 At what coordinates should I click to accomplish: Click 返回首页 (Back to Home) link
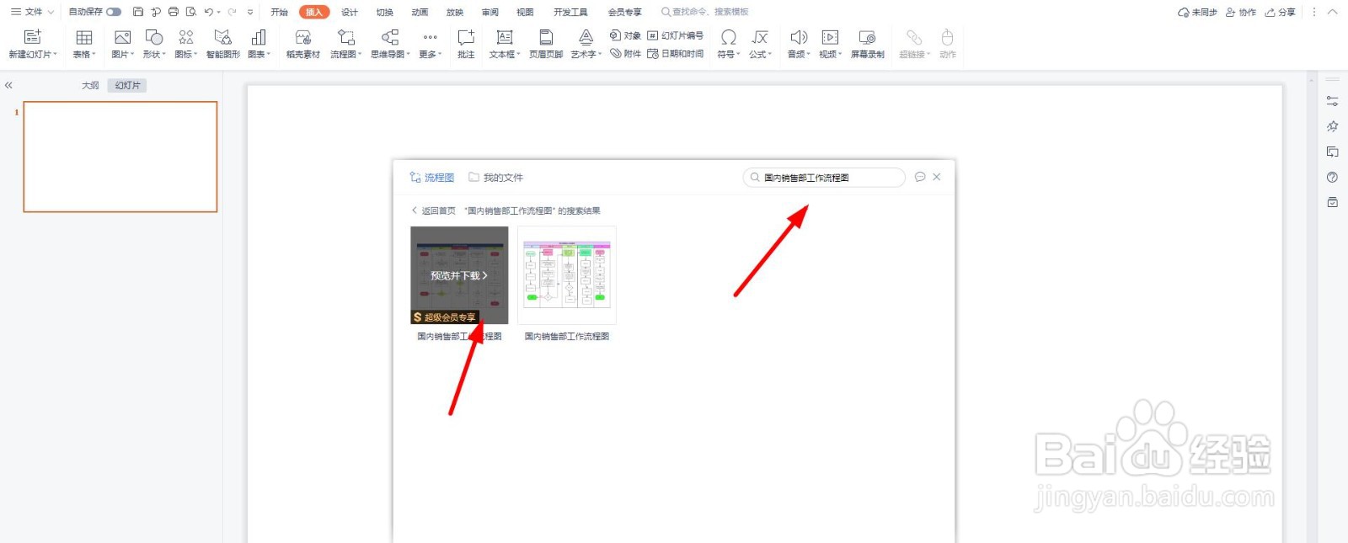tap(434, 210)
